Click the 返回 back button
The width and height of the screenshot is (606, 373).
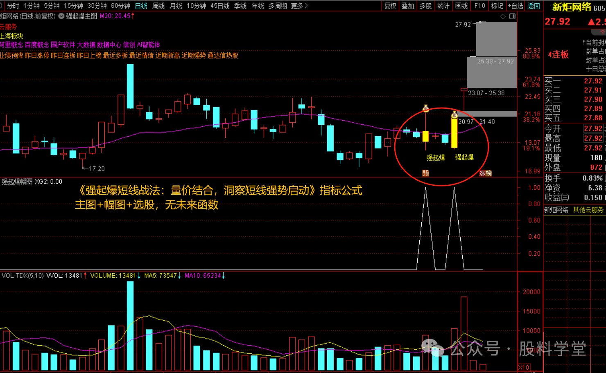534,6
